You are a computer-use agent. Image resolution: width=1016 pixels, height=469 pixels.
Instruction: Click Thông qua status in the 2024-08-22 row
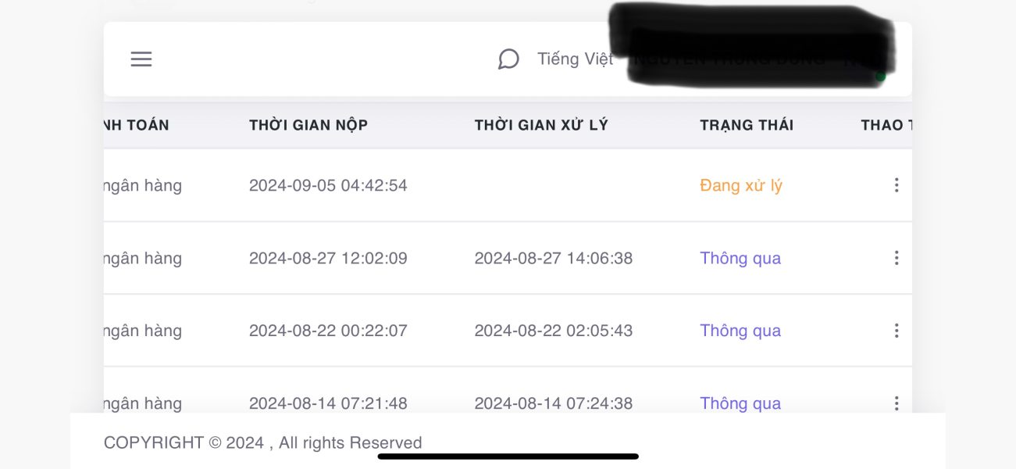coord(740,331)
